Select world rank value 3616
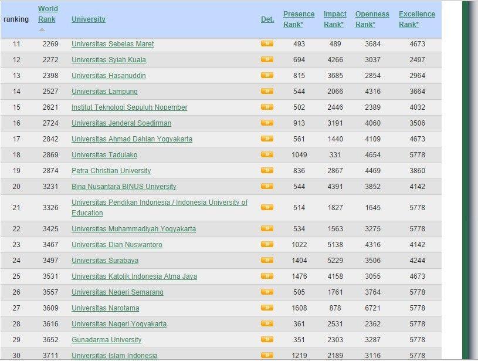Image resolution: width=478 pixels, height=361 pixels. pyautogui.click(x=50, y=324)
